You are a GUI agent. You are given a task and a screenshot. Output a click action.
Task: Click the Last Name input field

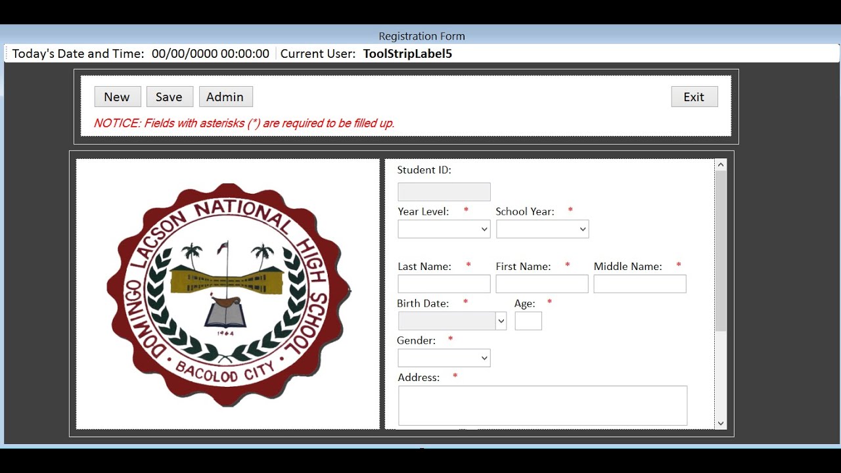(x=444, y=284)
